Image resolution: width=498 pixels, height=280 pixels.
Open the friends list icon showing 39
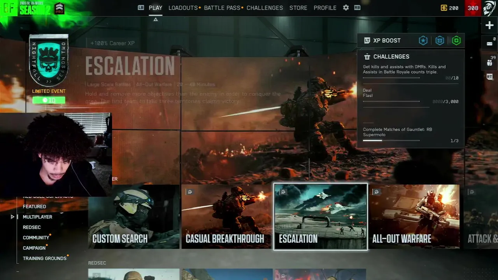[489, 62]
